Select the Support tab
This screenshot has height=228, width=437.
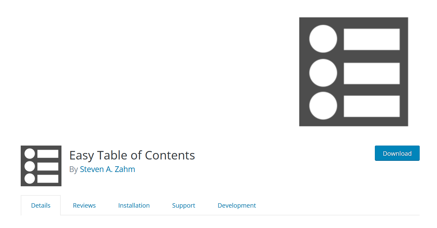pyautogui.click(x=183, y=205)
